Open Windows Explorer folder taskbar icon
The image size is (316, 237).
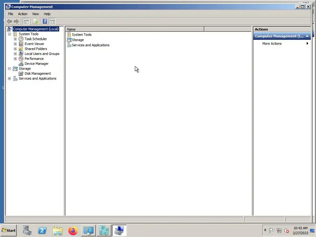58,230
